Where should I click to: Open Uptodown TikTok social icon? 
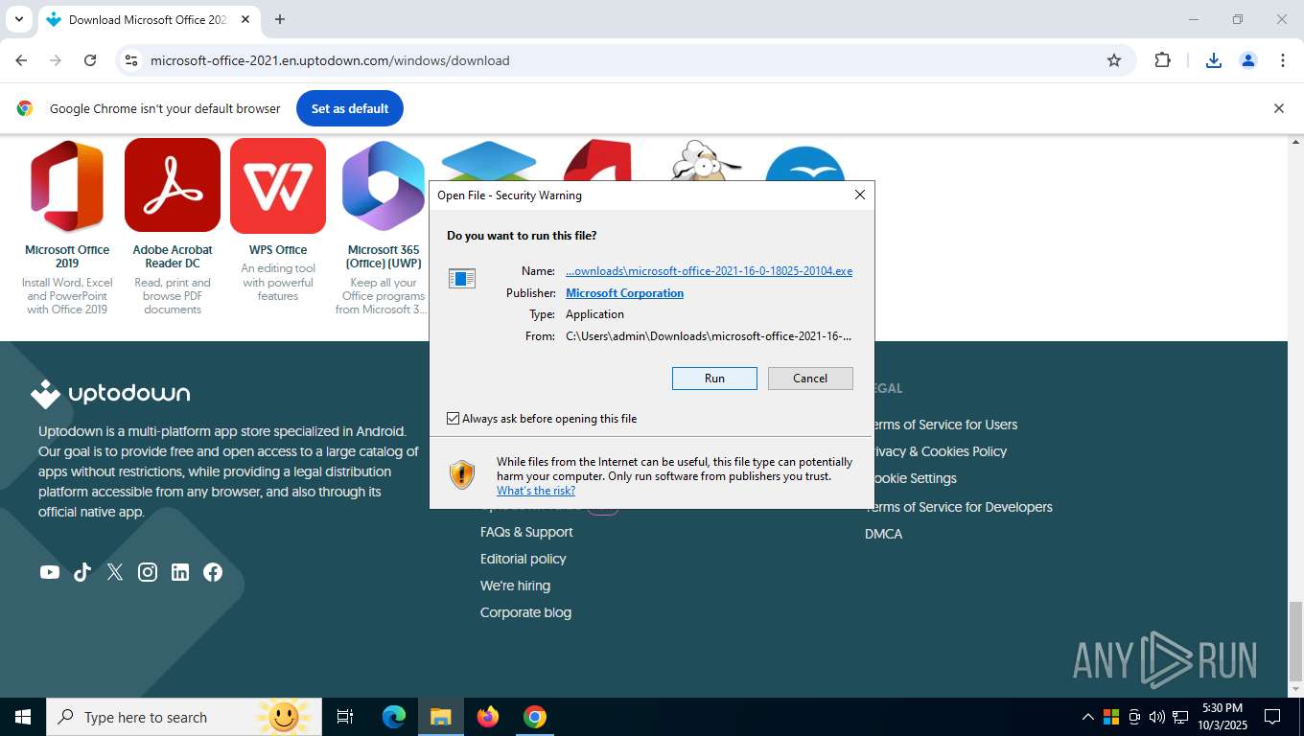[x=82, y=572]
